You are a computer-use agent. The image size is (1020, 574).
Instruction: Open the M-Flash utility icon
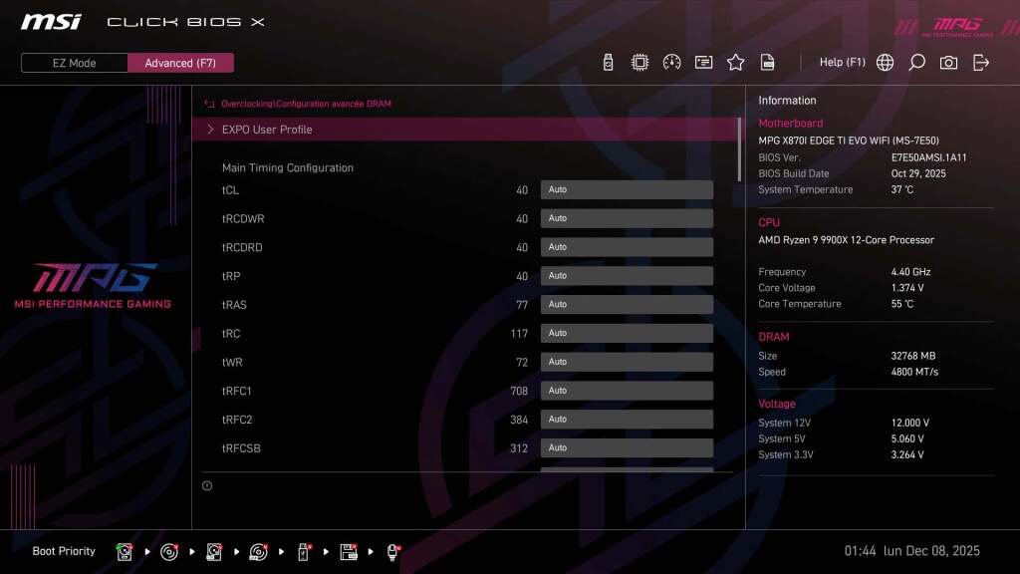point(608,62)
